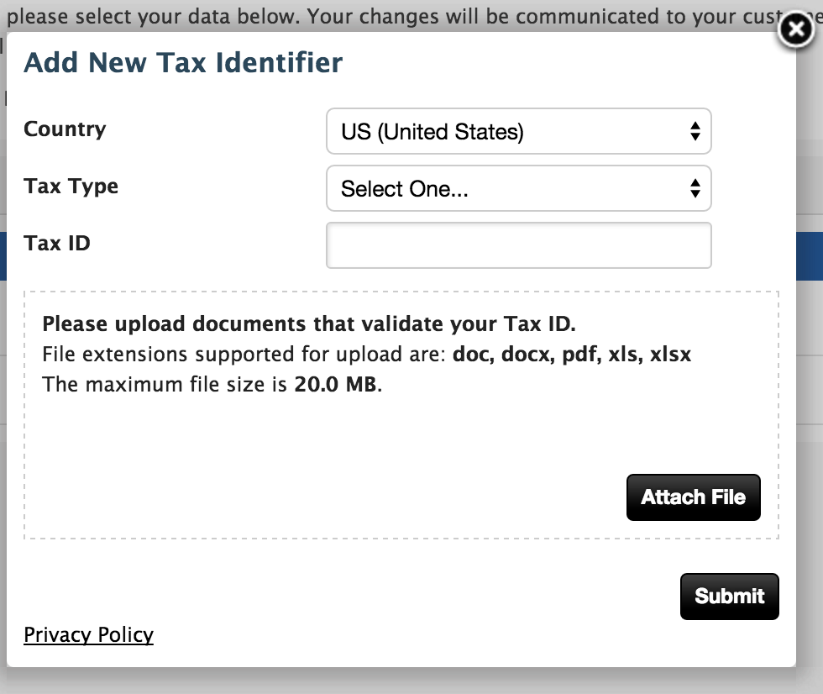
Task: Click the Add New Tax Identifier heading
Action: (x=183, y=63)
